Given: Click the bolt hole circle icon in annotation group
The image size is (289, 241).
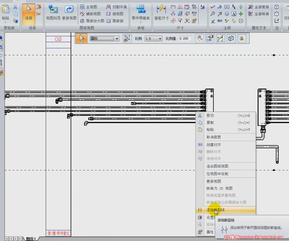Looking at the screenshot, I should [x=241, y=21].
